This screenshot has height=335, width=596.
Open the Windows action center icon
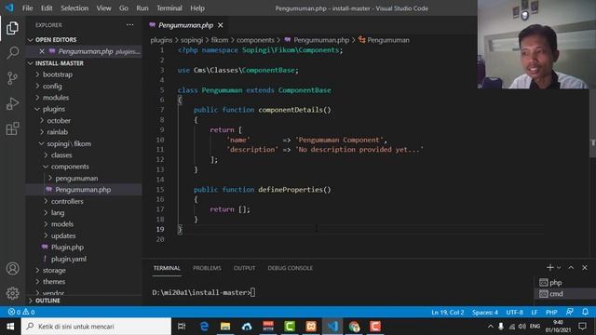[x=582, y=327]
